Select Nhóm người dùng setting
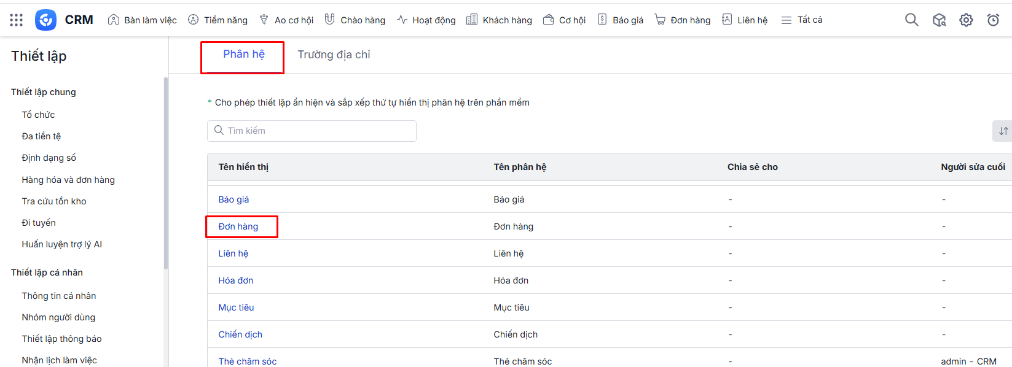Image resolution: width=1012 pixels, height=367 pixels. 58,317
